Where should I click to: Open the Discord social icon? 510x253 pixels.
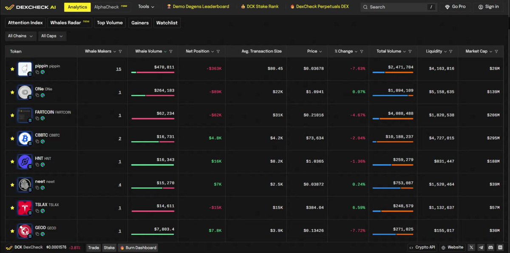(x=490, y=247)
